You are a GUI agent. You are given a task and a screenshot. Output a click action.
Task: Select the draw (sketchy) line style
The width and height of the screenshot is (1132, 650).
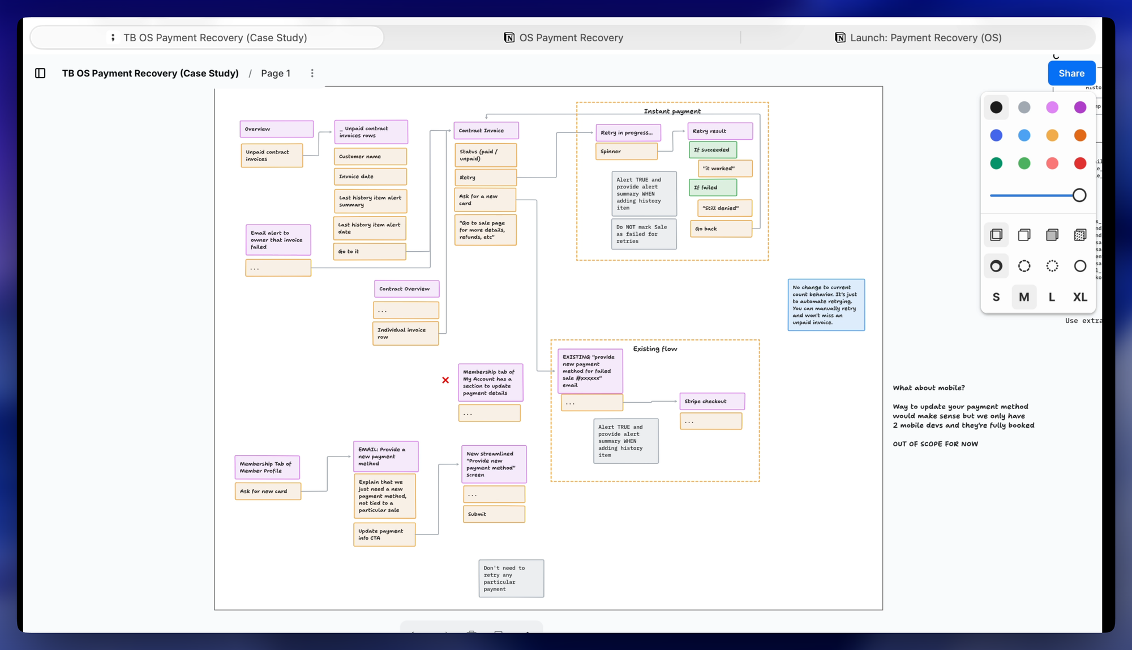click(996, 266)
